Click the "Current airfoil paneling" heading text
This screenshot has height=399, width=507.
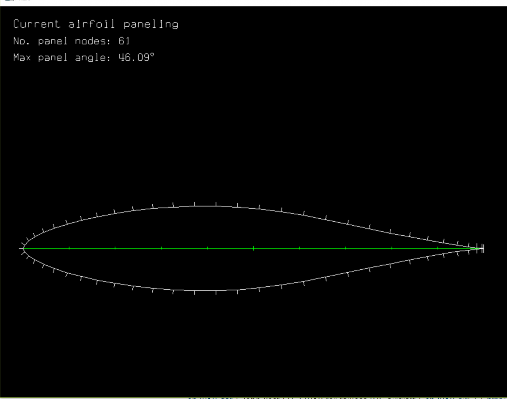pyautogui.click(x=95, y=24)
